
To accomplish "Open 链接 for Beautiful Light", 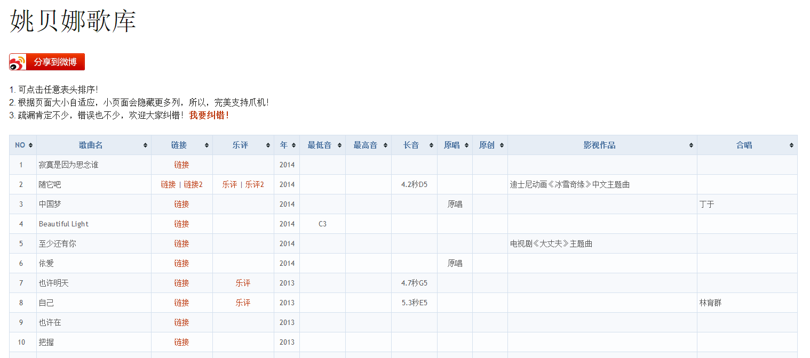I will point(181,224).
